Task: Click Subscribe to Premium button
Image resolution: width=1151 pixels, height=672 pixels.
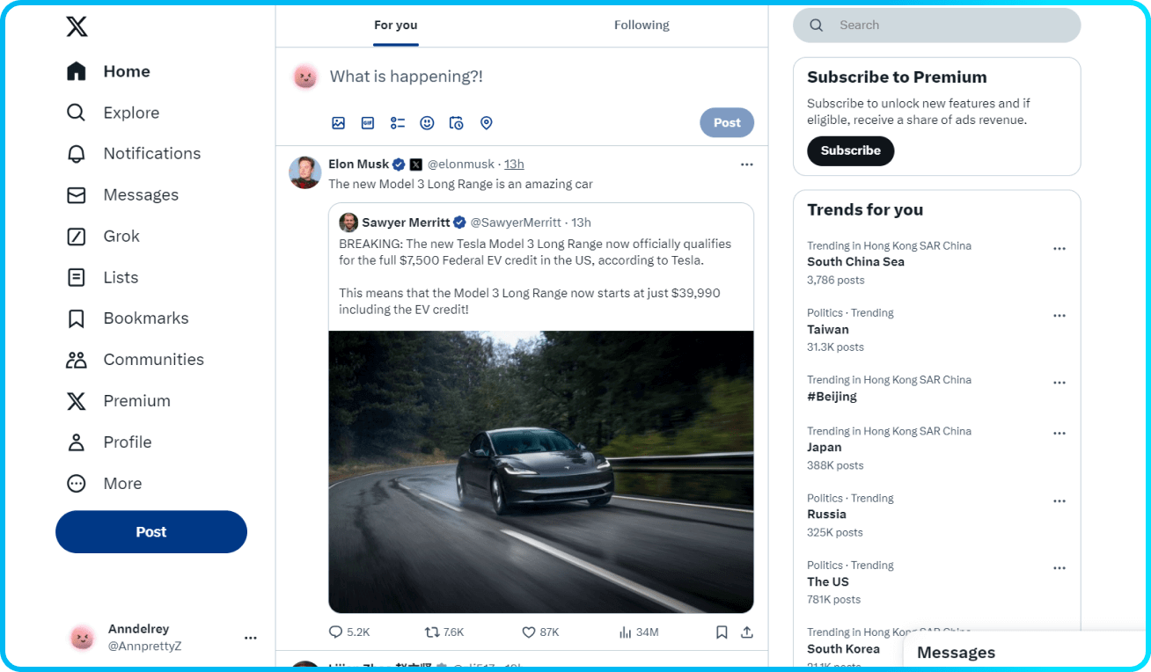Action: coord(850,150)
